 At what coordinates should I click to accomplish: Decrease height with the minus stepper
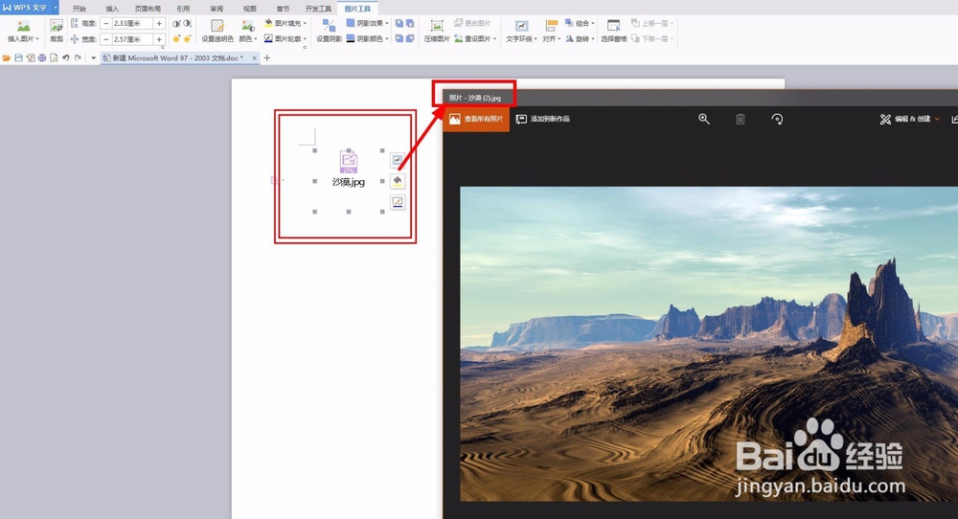click(x=106, y=23)
